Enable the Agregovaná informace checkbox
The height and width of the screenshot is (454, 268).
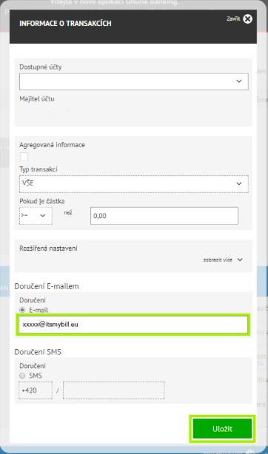24,157
